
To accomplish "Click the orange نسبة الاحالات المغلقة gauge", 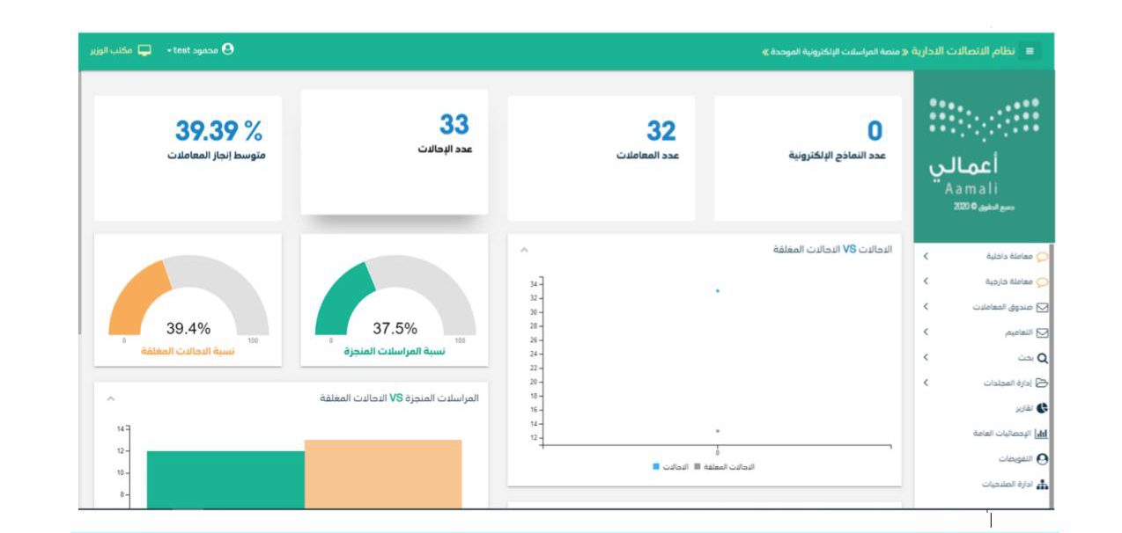I will [188, 300].
